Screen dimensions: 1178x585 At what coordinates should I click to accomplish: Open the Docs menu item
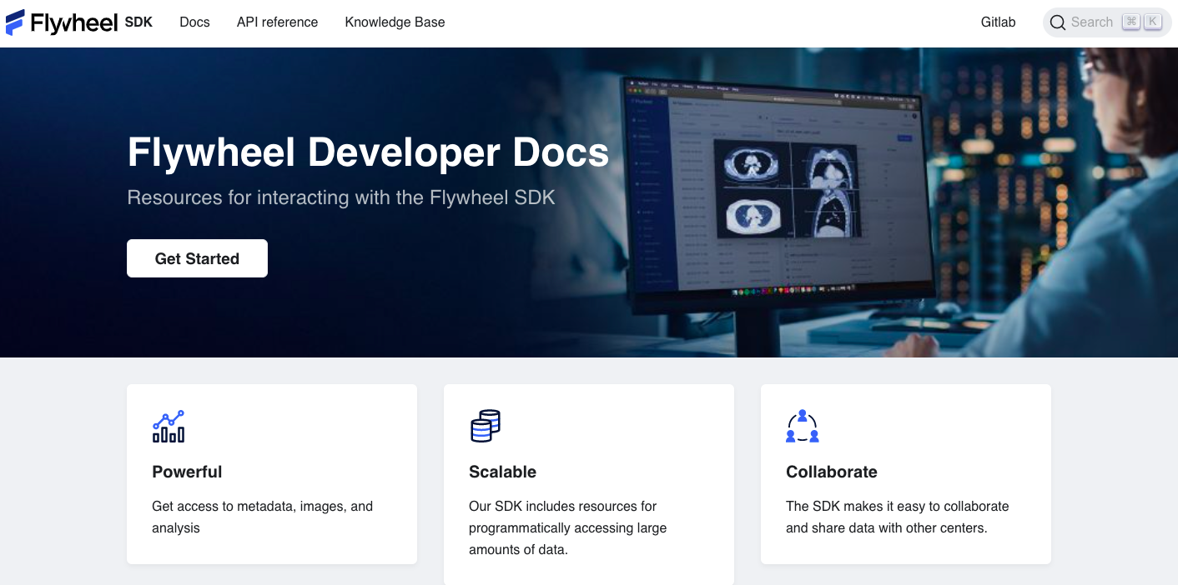[x=194, y=22]
